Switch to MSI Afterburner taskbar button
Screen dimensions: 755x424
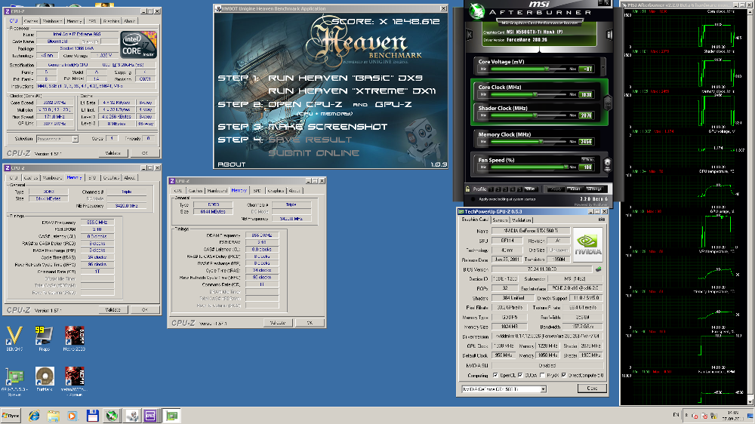[112, 416]
